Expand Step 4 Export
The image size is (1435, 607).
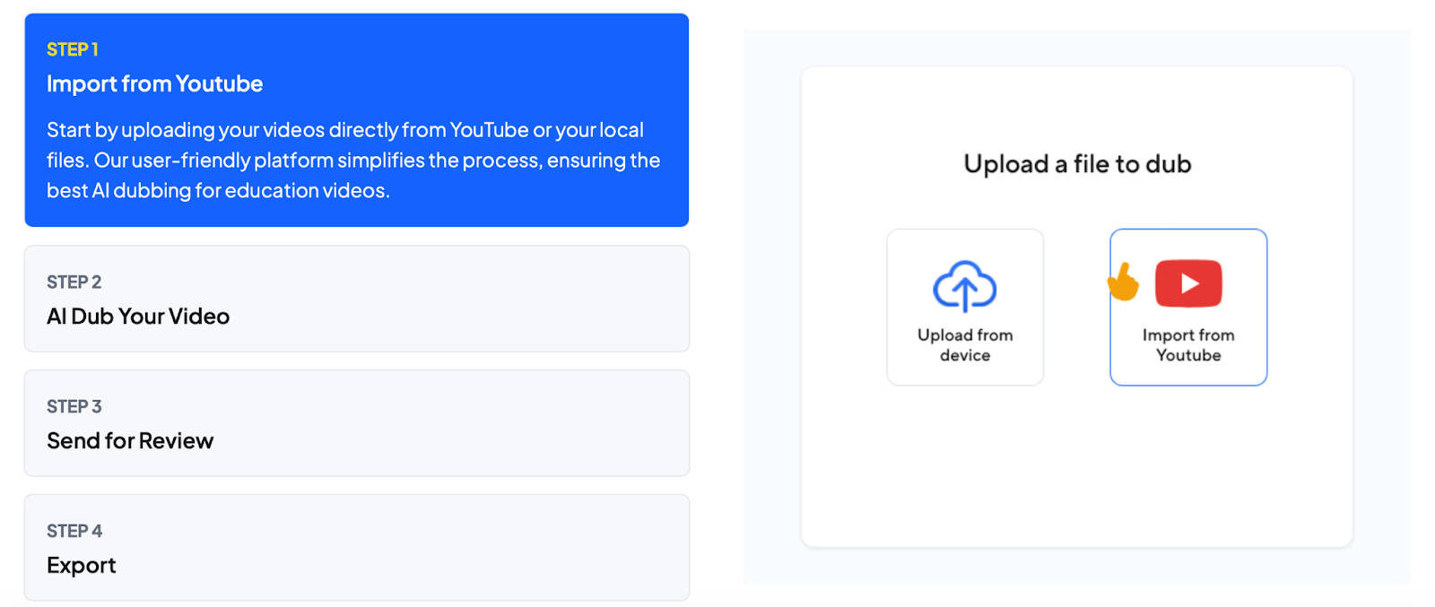(x=356, y=548)
